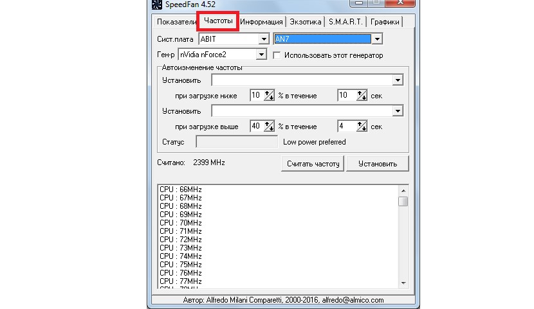Screen dimensions: 534x309
Task: Focus the 'при загрузке ниже' percent field
Action: (257, 96)
